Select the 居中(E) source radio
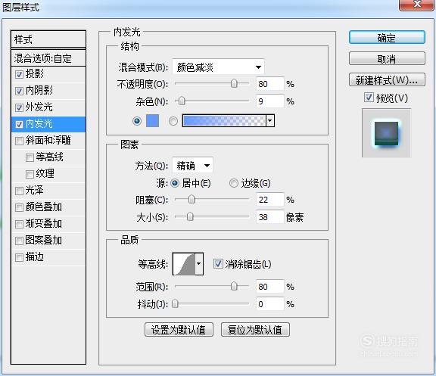This screenshot has height=376, width=436. click(x=175, y=183)
